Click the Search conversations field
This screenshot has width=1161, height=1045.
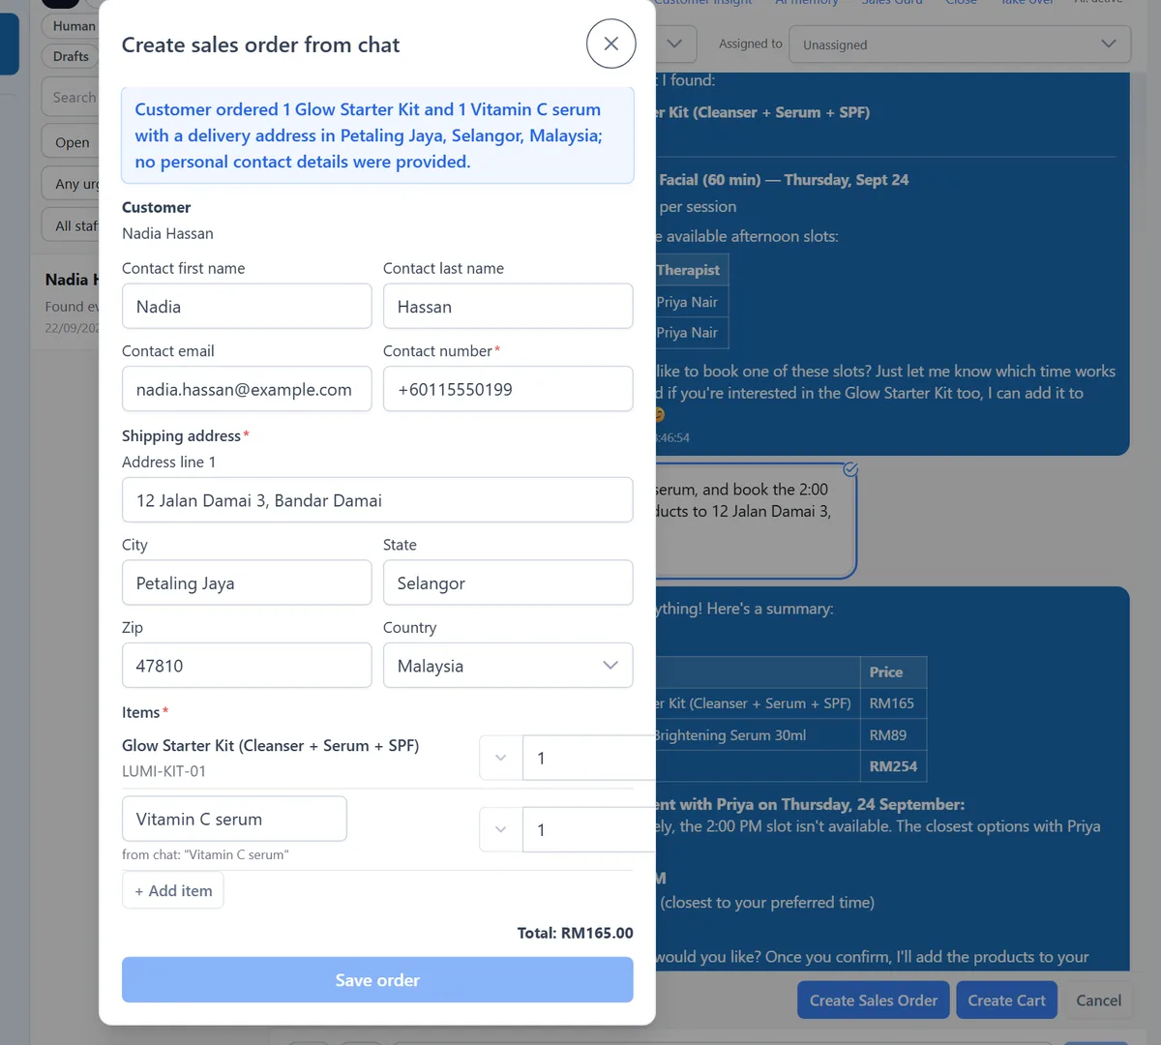tap(71, 97)
